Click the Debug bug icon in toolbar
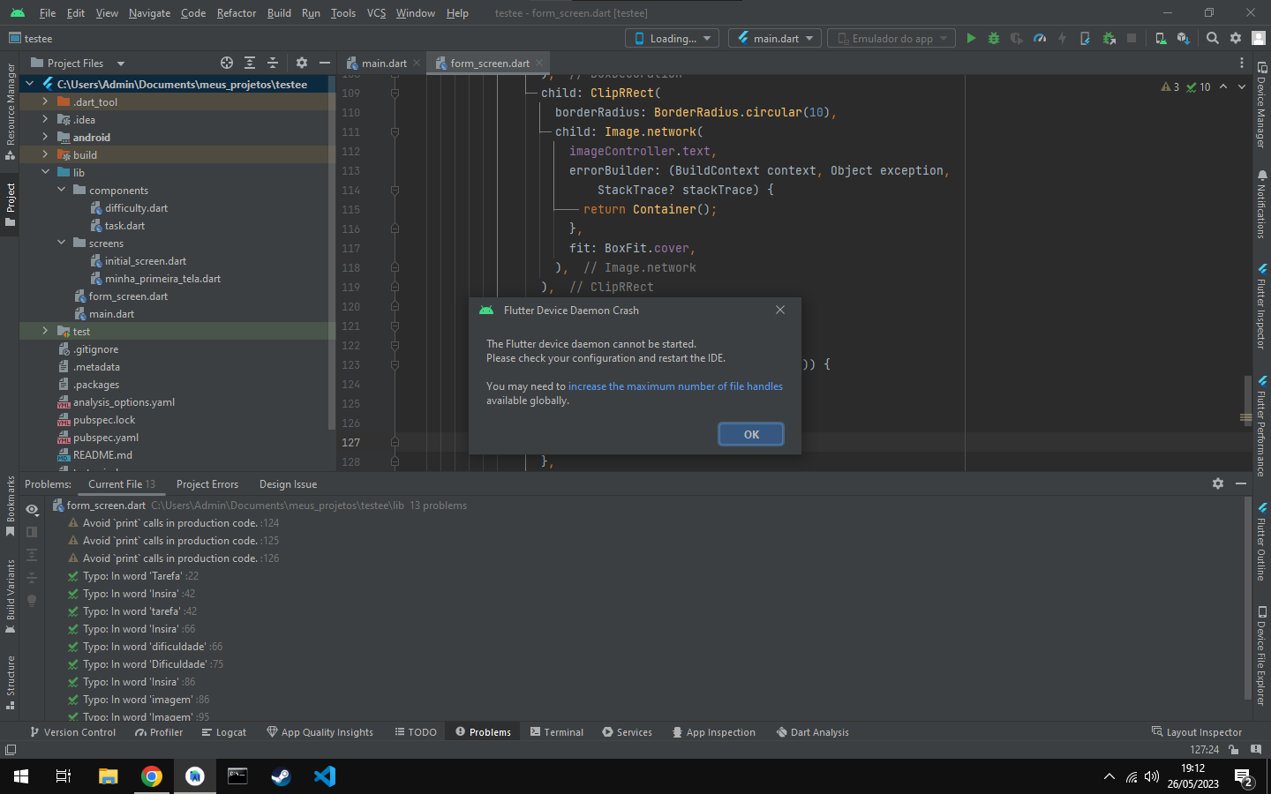The height and width of the screenshot is (794, 1271). 994,38
